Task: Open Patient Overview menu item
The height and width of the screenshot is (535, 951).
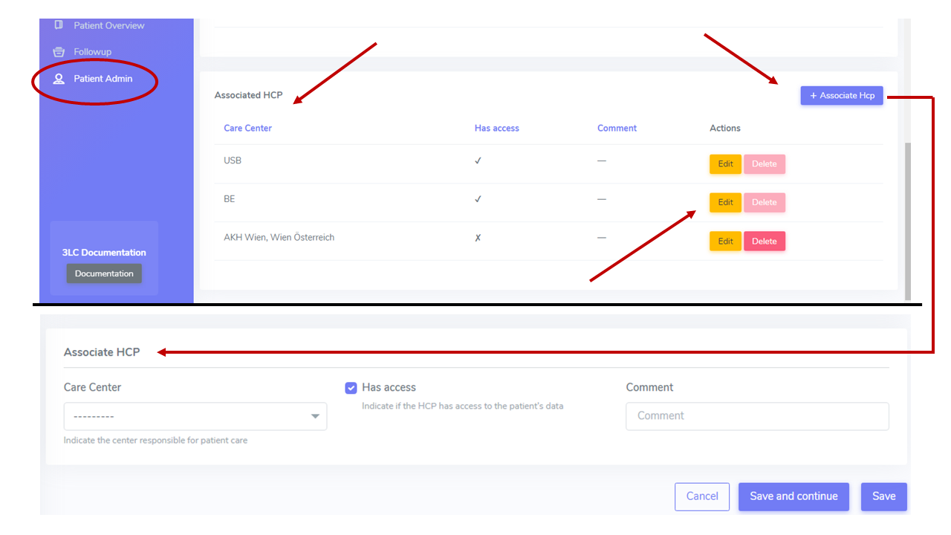Action: coord(108,25)
